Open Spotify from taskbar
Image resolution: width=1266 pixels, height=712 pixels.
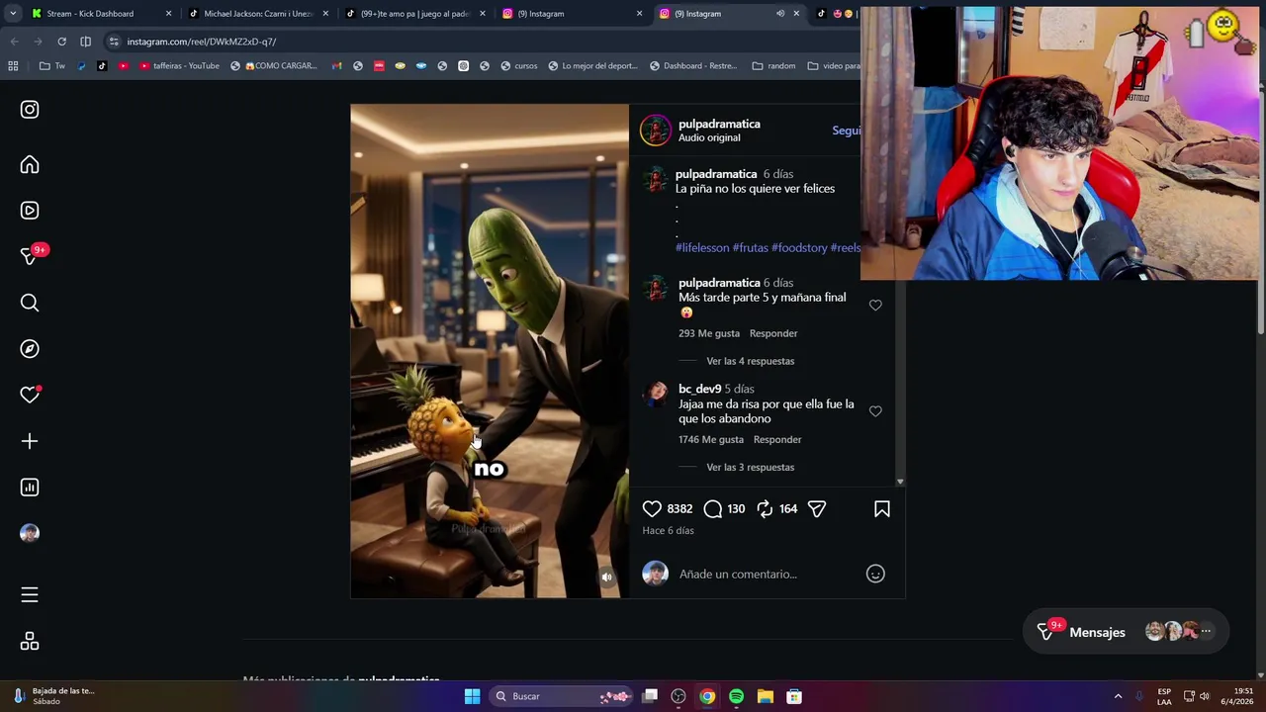(x=736, y=696)
